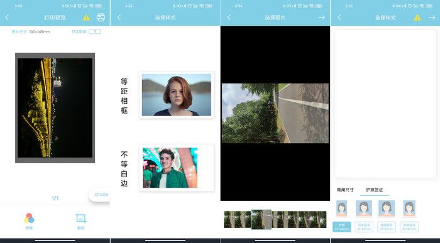Select the highlighted thumbnail in the photo strip
The height and width of the screenshot is (243, 440).
point(261,219)
